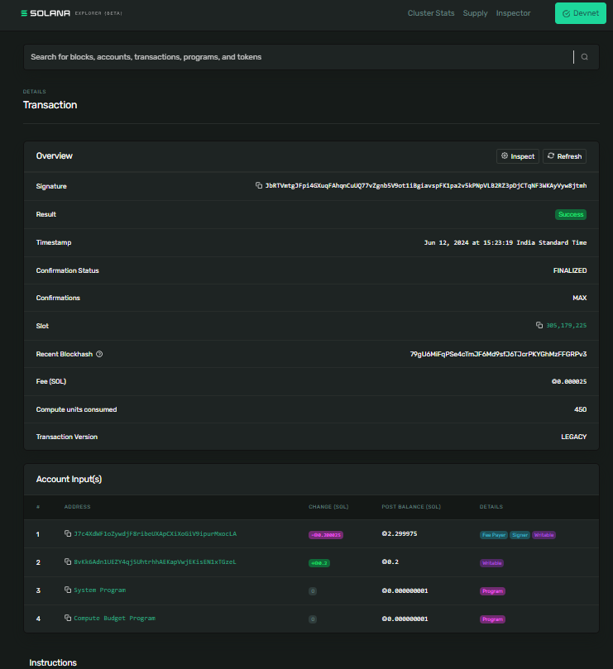Click the search magnifier icon
613x669 pixels.
click(x=584, y=57)
